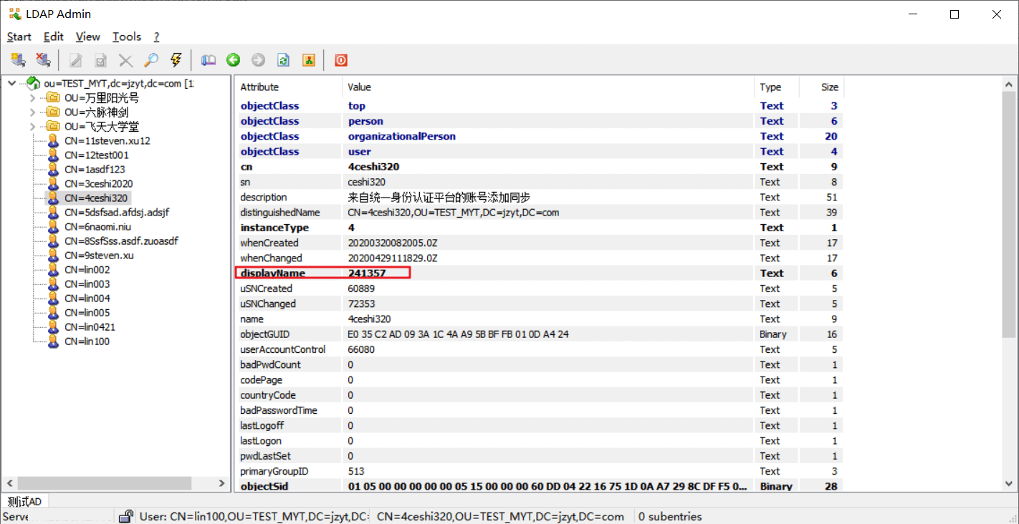The height and width of the screenshot is (524, 1019).
Task: Click the Connect to server toolbar icon
Action: point(18,60)
